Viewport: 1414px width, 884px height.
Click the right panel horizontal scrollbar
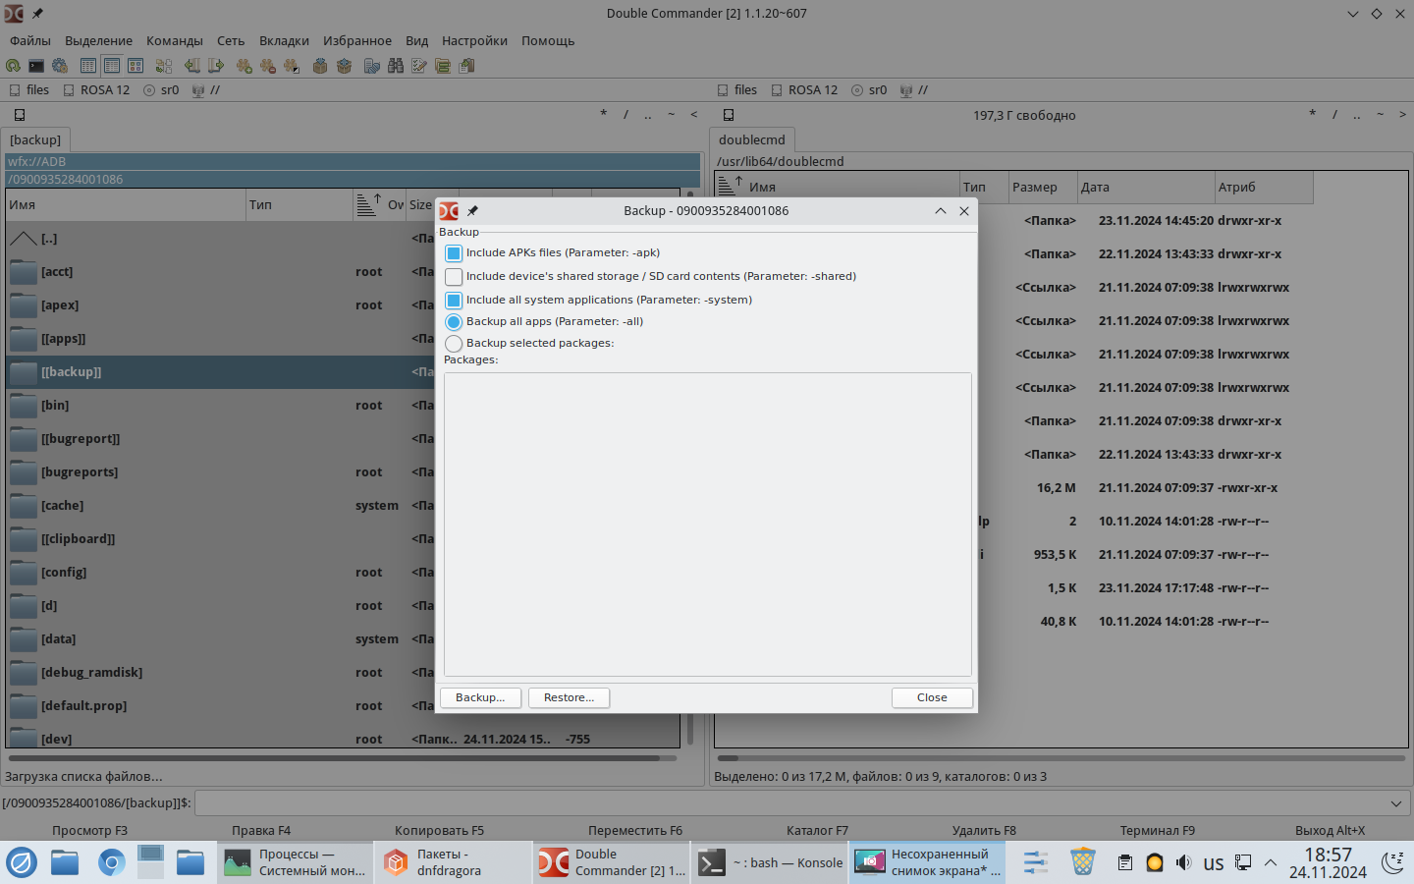[1061, 758]
